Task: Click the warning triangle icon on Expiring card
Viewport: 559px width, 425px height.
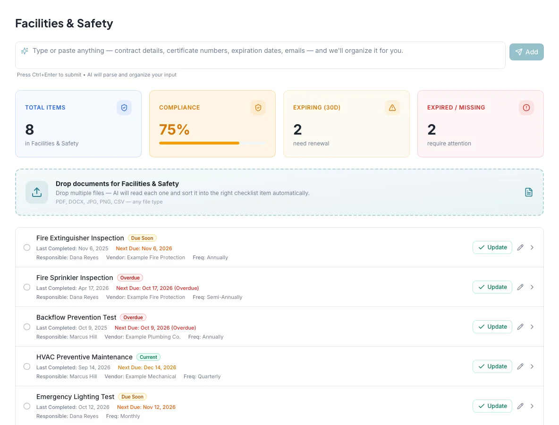Action: click(x=392, y=108)
